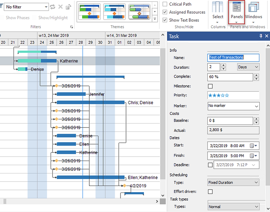The height and width of the screenshot is (212, 270).
Task: Click the Denise short task bar near Mar 22
Action: coord(22,69)
